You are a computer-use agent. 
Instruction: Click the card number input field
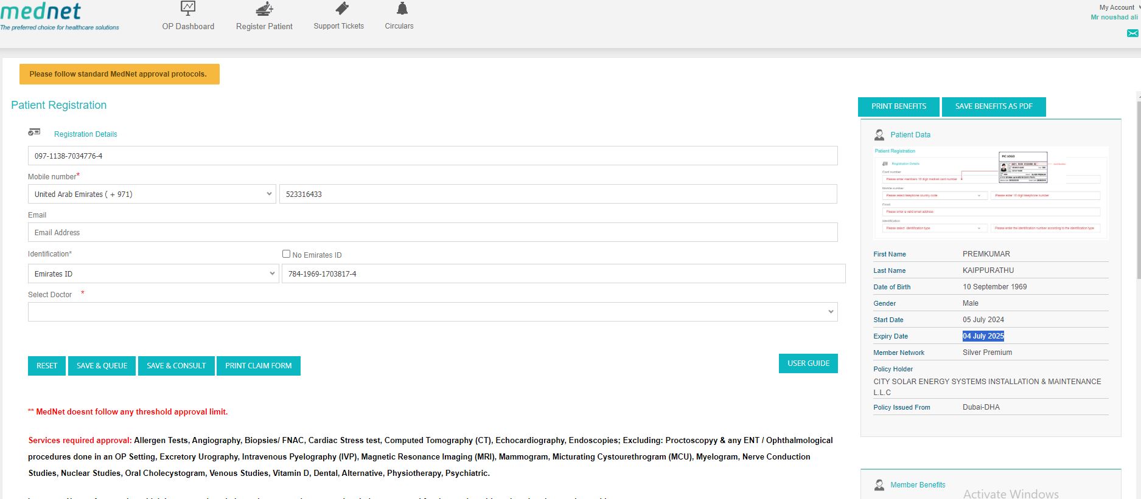pos(433,156)
